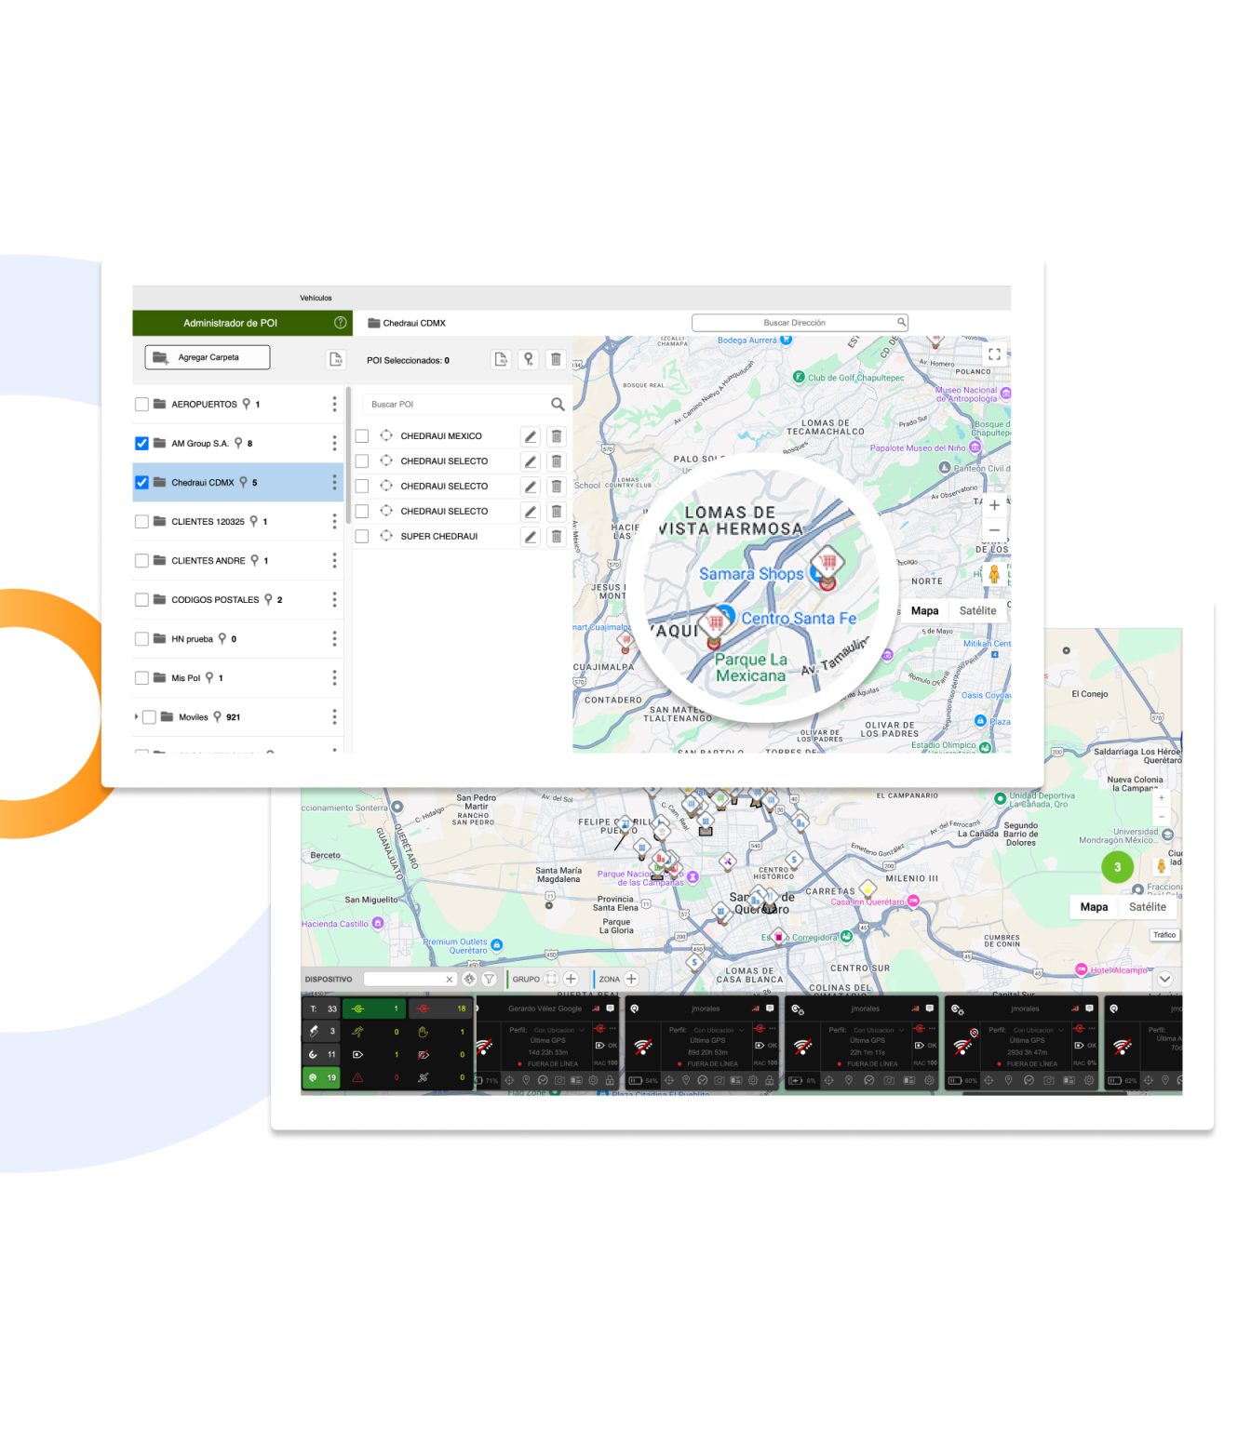The width and height of the screenshot is (1251, 1429).
Task: Toggle the Tráfico layer button
Action: tap(1164, 935)
